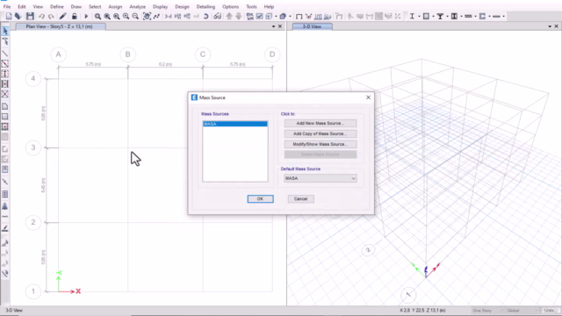Image resolution: width=562 pixels, height=316 pixels.
Task: Click the Run Analysis play icon
Action: (x=86, y=16)
